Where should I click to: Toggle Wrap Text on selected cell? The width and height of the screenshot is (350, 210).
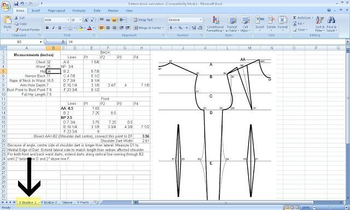click(x=143, y=20)
